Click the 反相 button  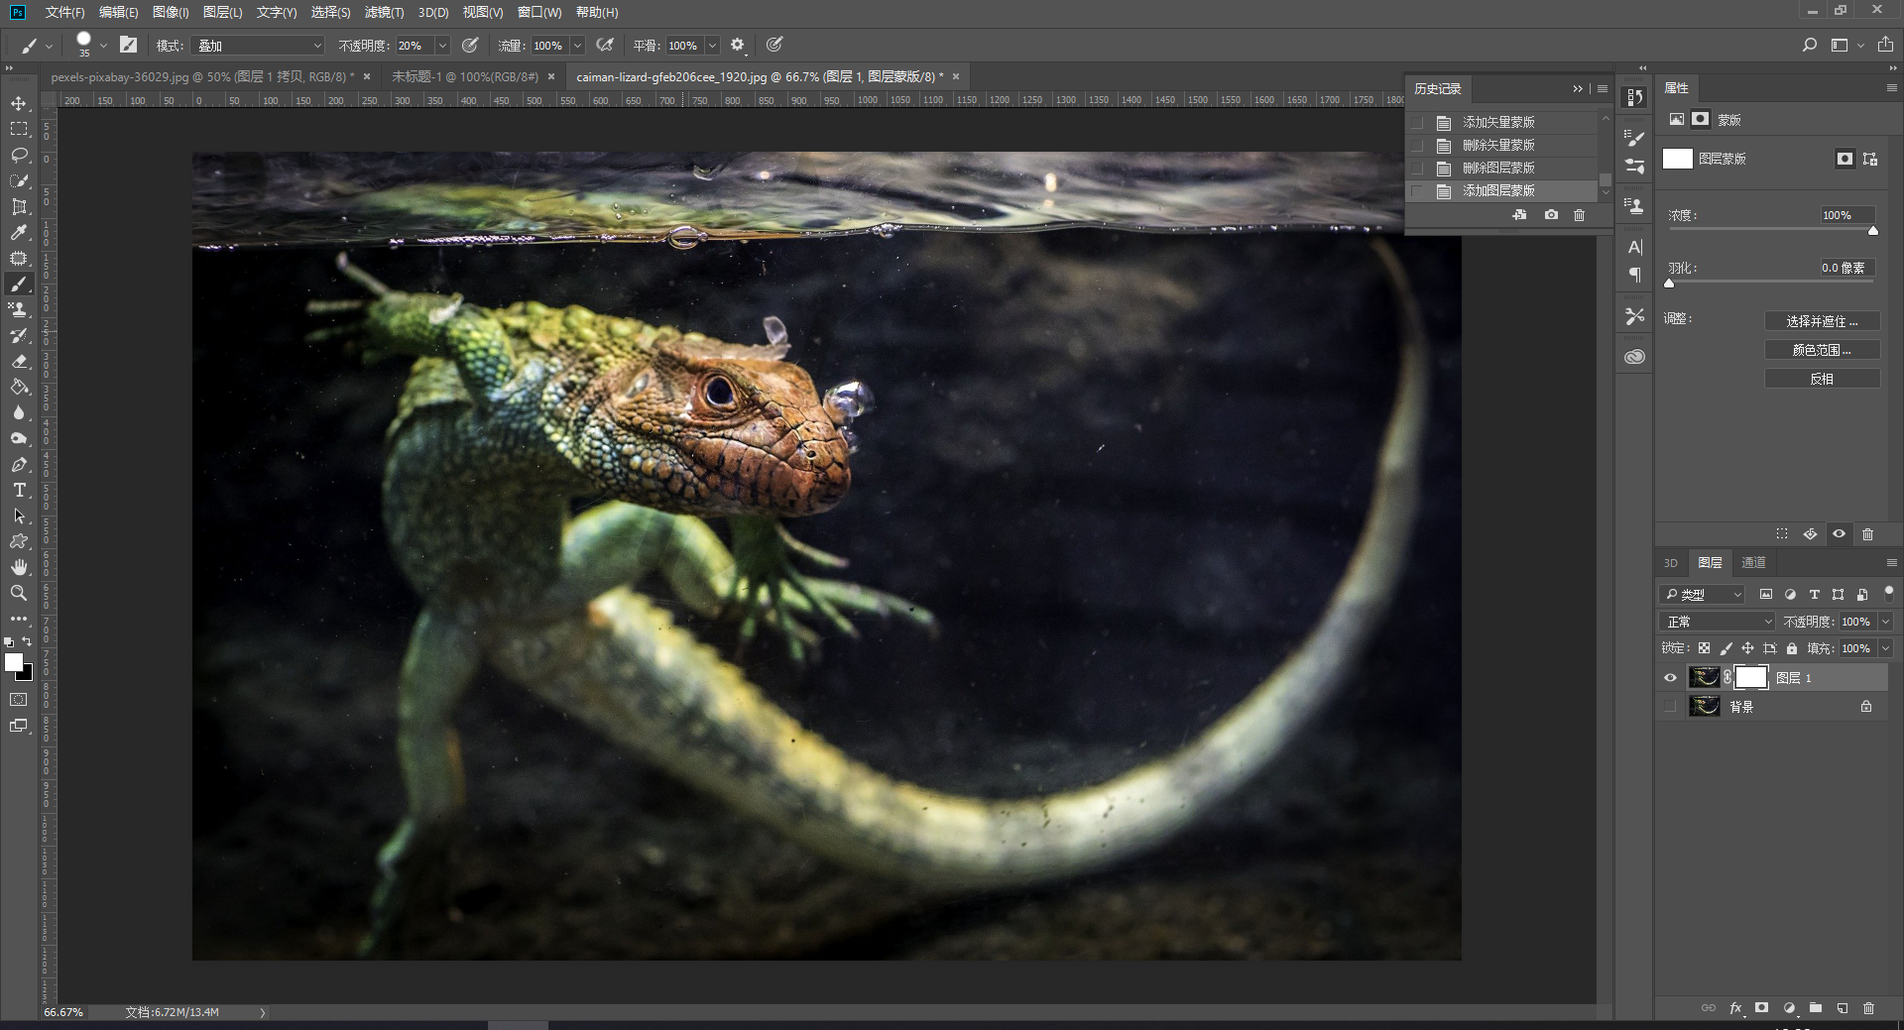1822,379
